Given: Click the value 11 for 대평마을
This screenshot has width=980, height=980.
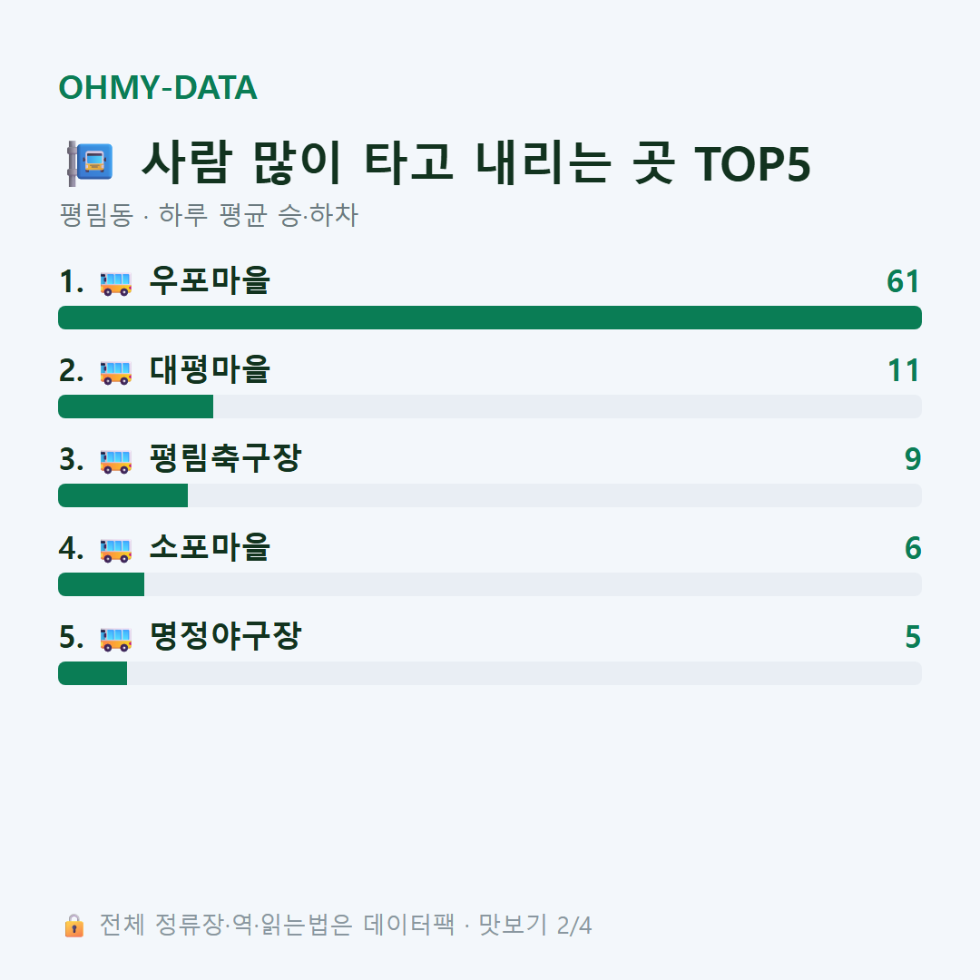Looking at the screenshot, I should [904, 370].
